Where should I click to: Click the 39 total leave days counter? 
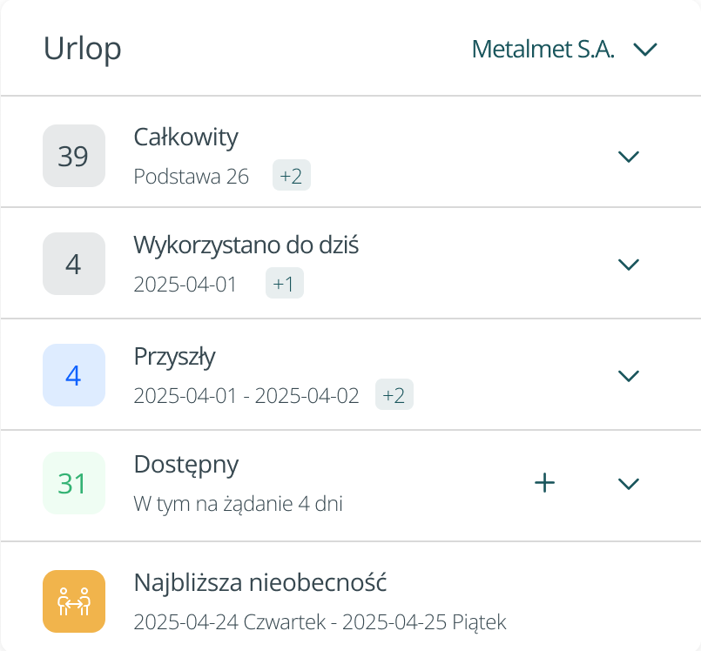74,156
